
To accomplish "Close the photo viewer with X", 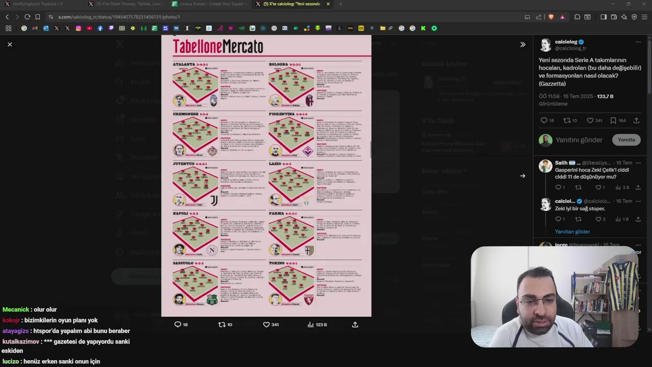I will (10, 44).
